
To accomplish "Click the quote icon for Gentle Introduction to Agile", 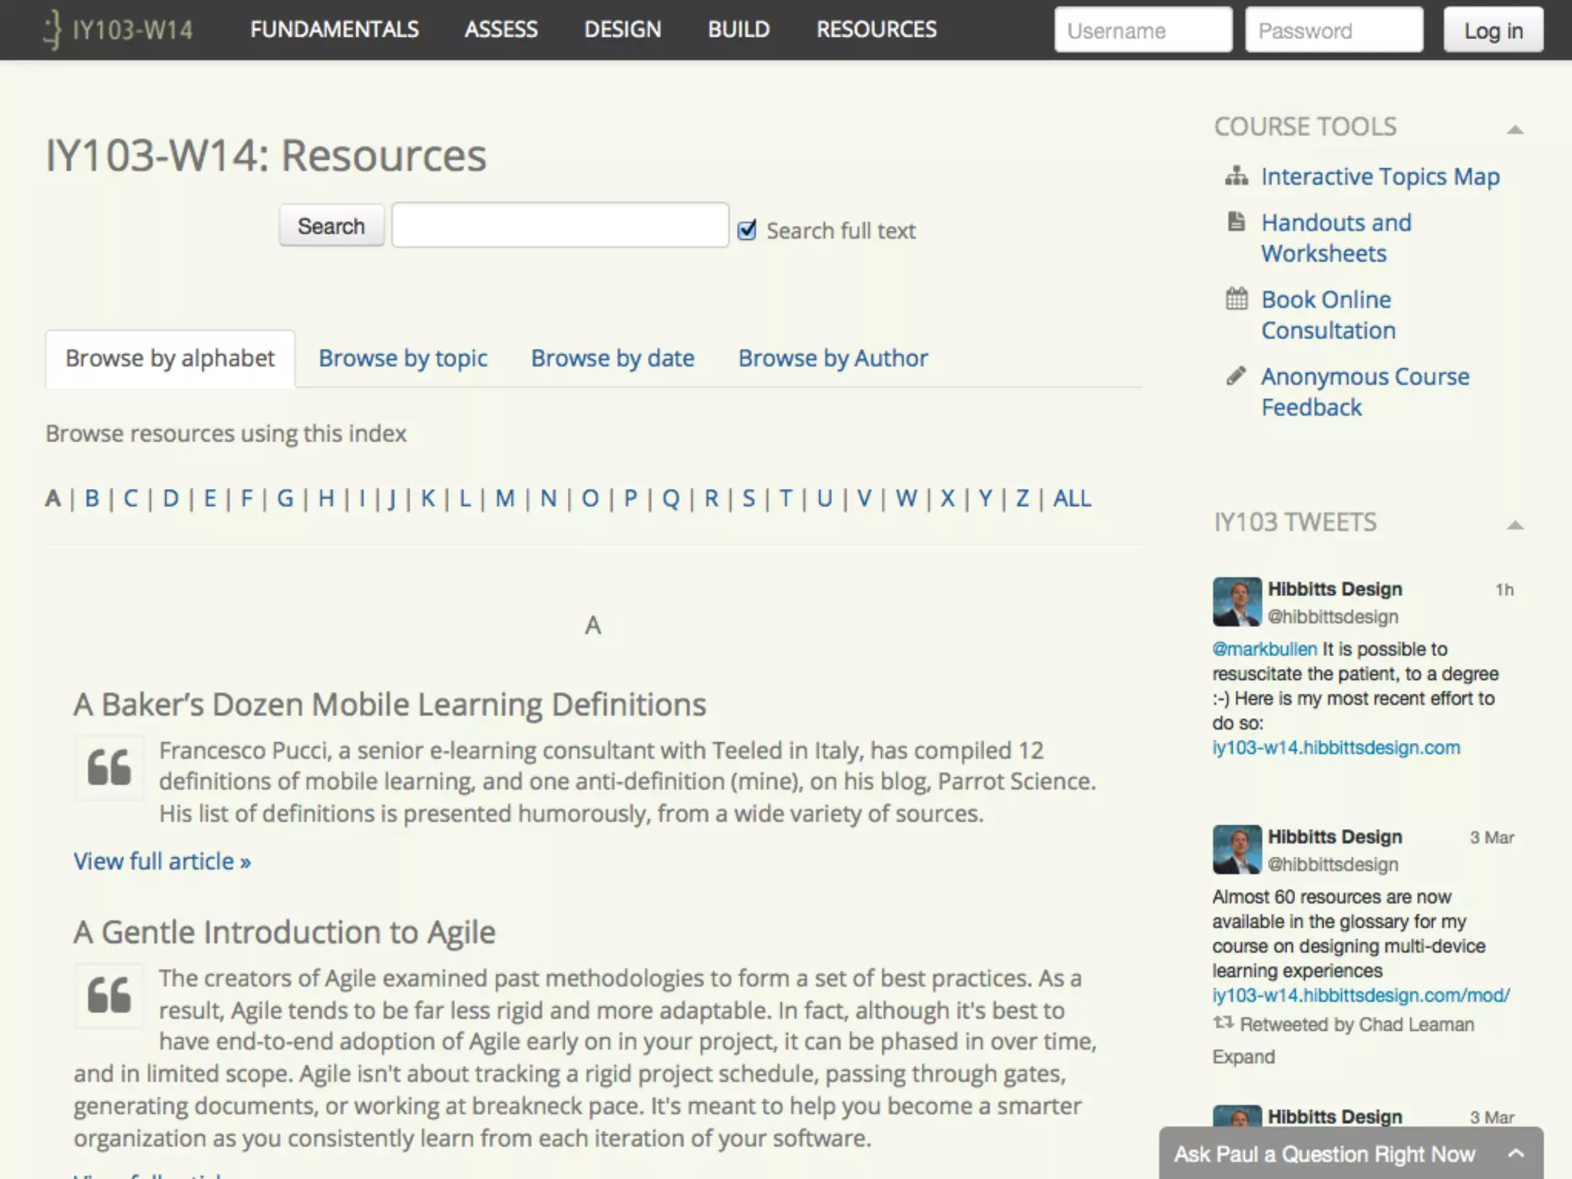I will pos(109,996).
